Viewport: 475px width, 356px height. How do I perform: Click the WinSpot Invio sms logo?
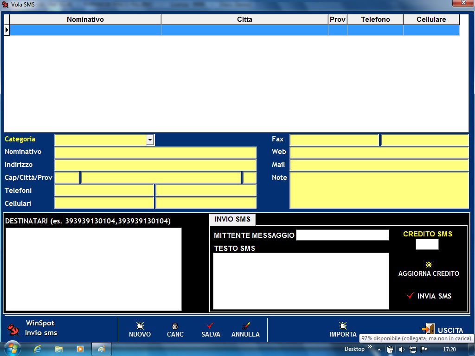[14, 329]
